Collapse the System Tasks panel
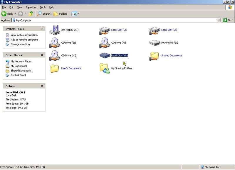The height and width of the screenshot is (170, 235). 42,28
